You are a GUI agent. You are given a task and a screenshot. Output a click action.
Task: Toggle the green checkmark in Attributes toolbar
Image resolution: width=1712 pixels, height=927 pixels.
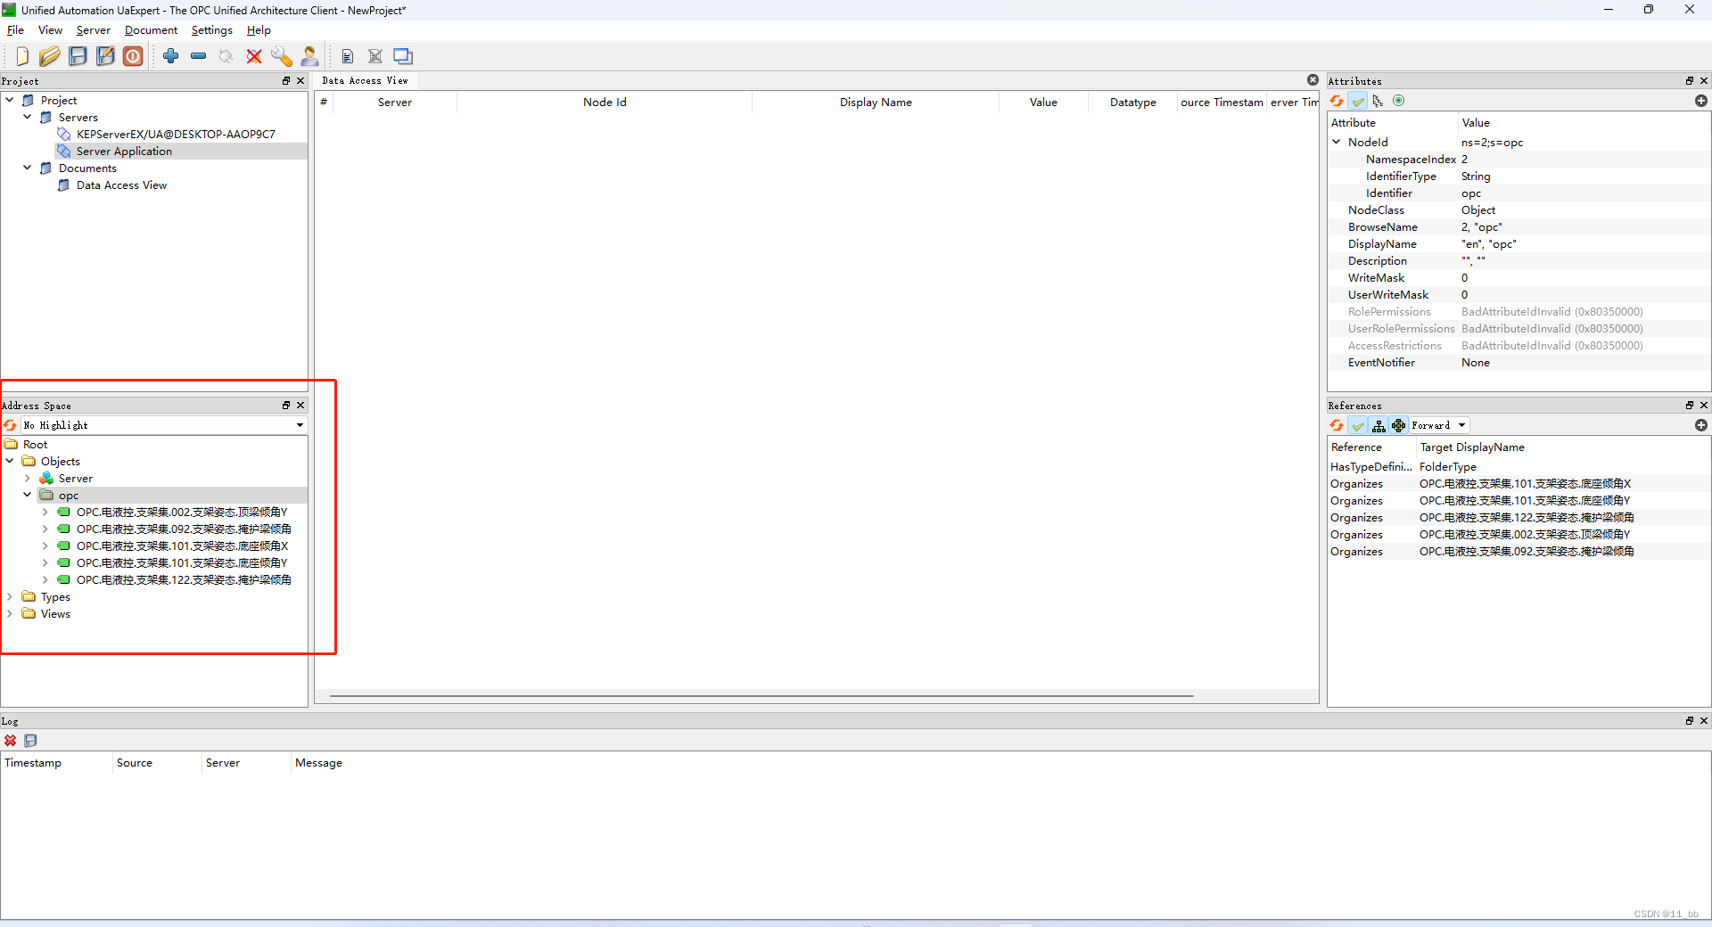1357,101
